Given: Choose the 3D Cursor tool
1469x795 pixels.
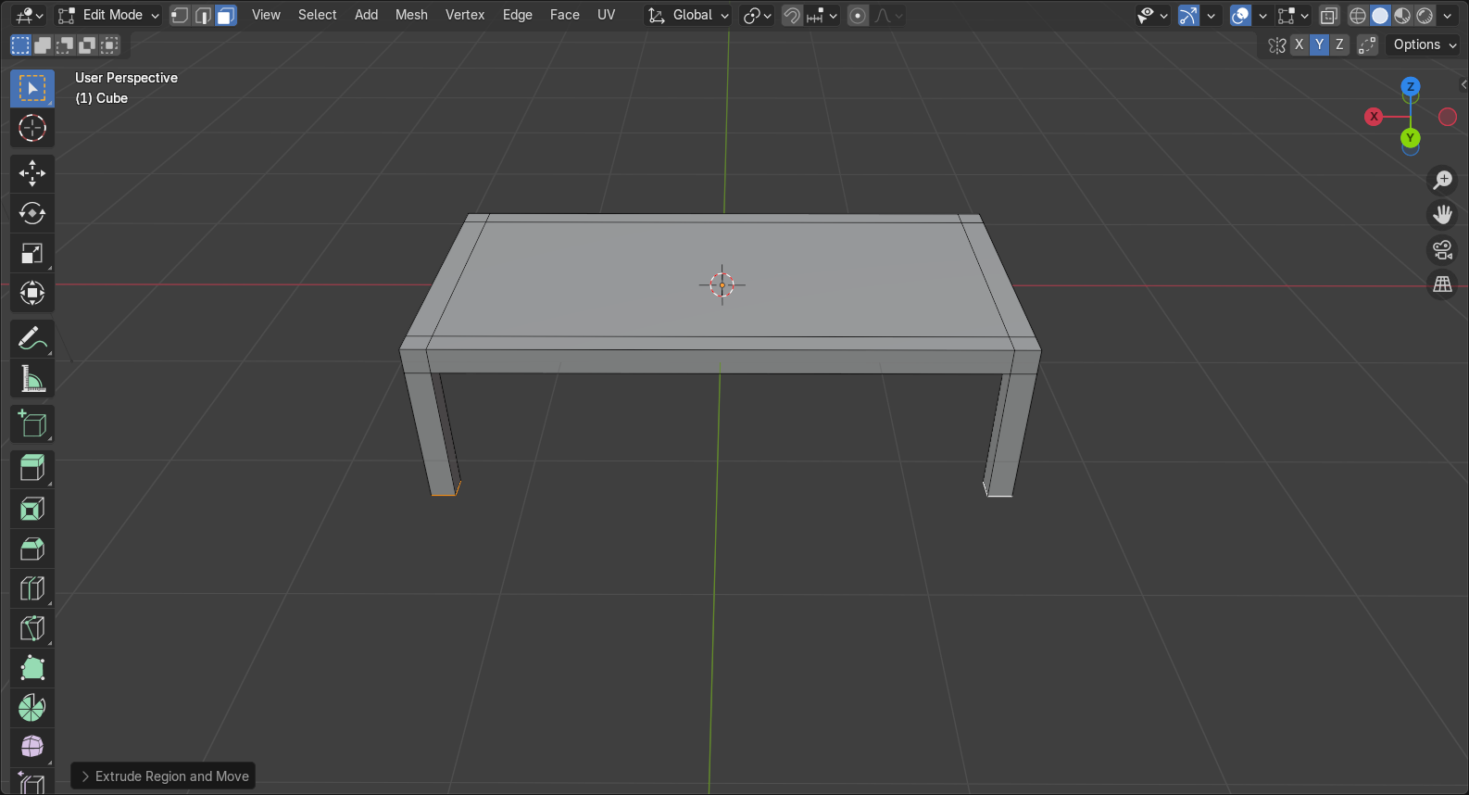Looking at the screenshot, I should click(31, 128).
